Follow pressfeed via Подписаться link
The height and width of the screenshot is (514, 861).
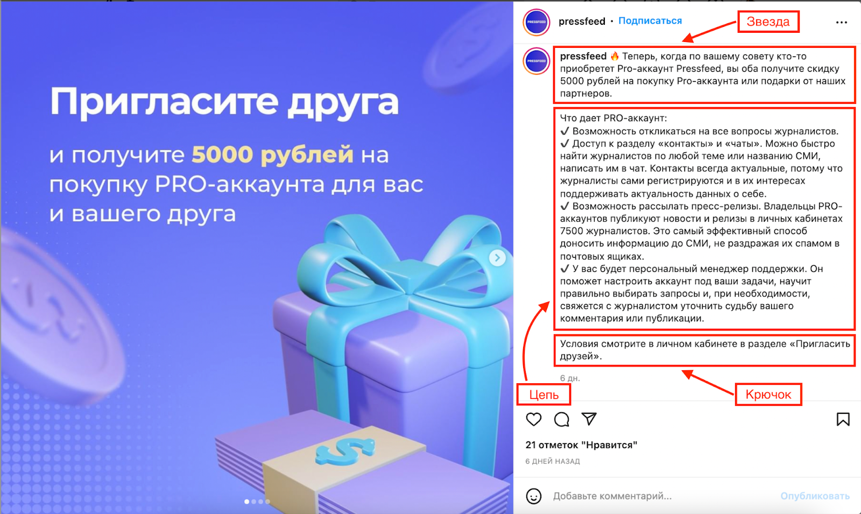[650, 21]
